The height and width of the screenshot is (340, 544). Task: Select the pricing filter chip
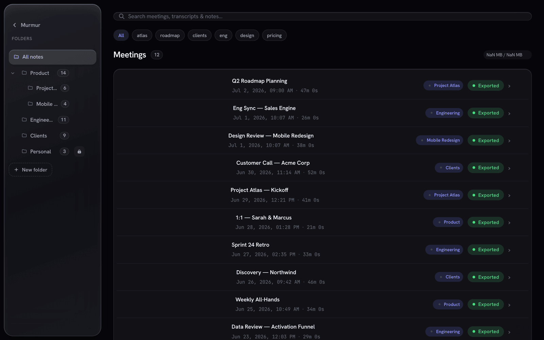pos(274,35)
